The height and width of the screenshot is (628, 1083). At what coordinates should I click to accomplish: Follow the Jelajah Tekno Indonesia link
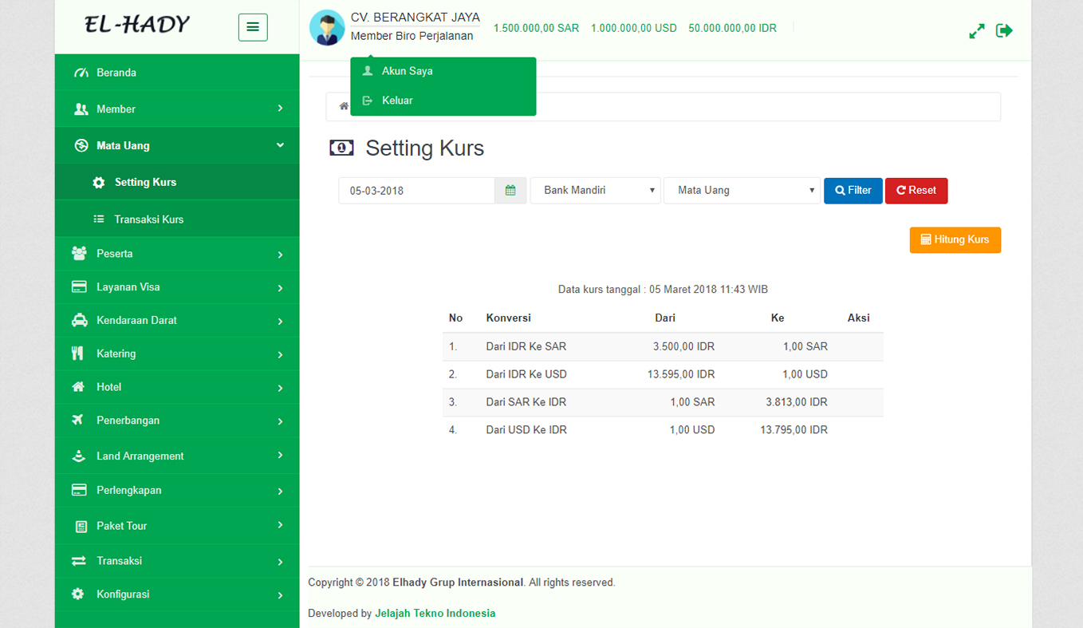pyautogui.click(x=435, y=614)
